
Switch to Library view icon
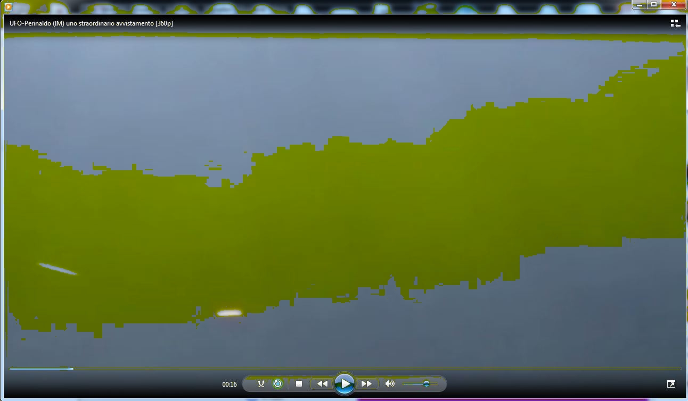coord(675,23)
